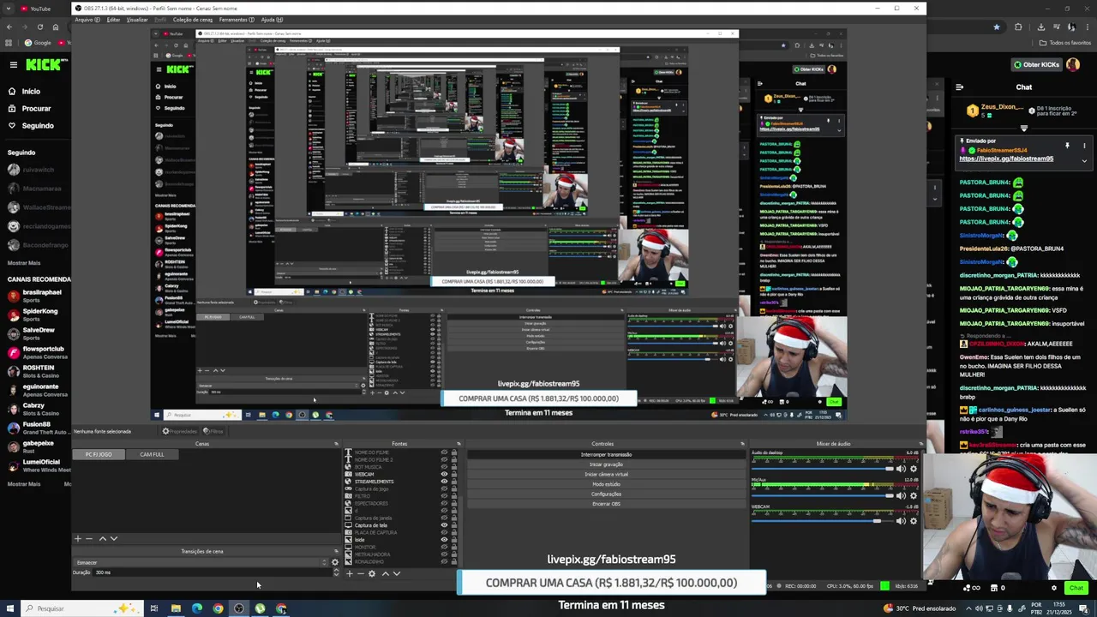Toggle visibility eye for STREAMELEMENTS source
The width and height of the screenshot is (1097, 617).
(444, 482)
